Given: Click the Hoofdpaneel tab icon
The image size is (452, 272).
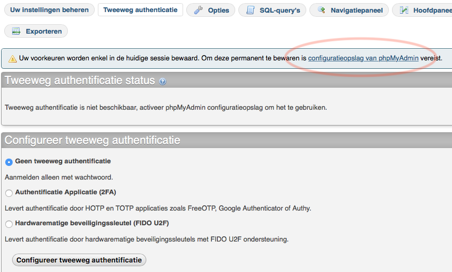Looking at the screenshot, I should coord(404,10).
